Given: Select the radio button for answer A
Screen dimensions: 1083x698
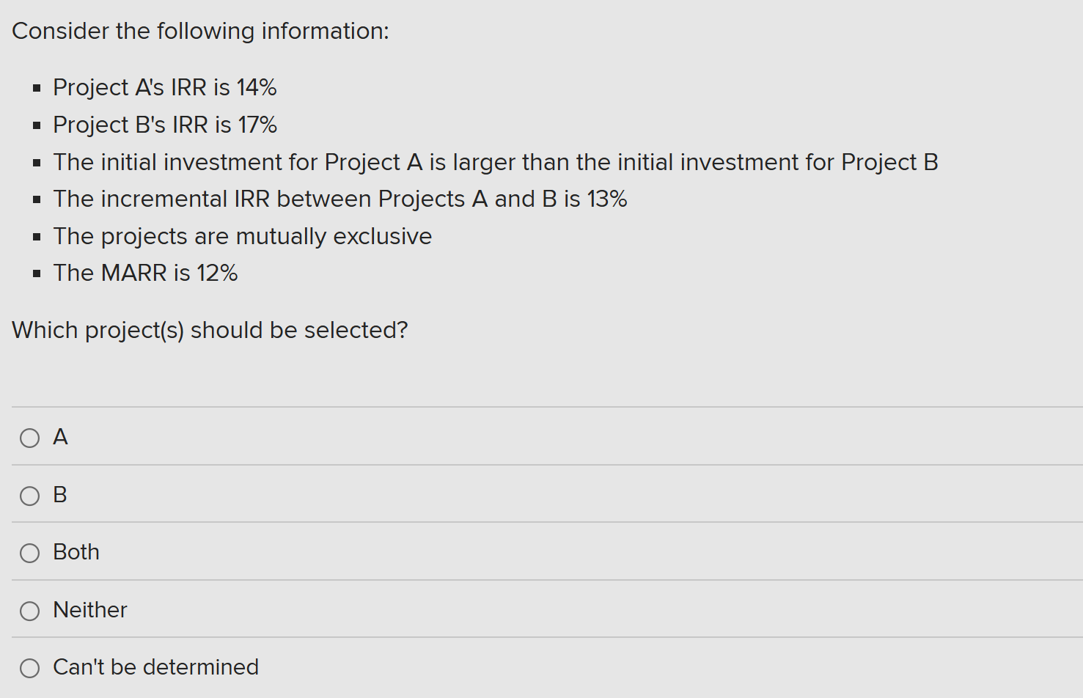Looking at the screenshot, I should (x=29, y=438).
